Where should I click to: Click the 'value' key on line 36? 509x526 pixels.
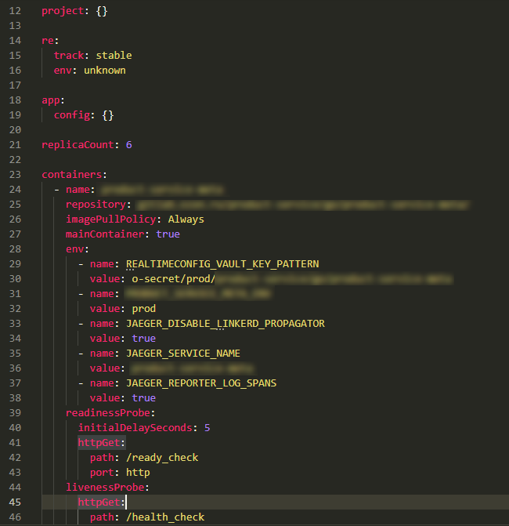point(105,368)
